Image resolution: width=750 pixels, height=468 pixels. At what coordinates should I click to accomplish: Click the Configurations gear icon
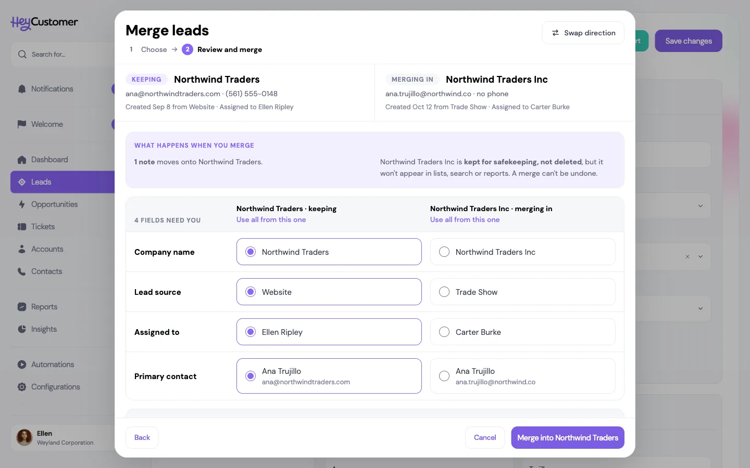click(x=22, y=387)
